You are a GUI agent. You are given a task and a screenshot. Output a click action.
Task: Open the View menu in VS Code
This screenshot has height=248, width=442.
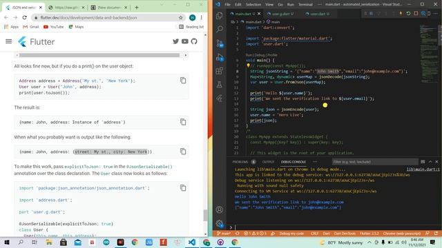pyautogui.click(x=269, y=4)
